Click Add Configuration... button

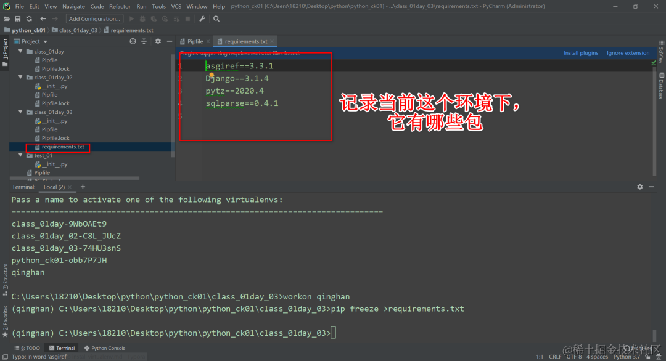[x=94, y=18]
